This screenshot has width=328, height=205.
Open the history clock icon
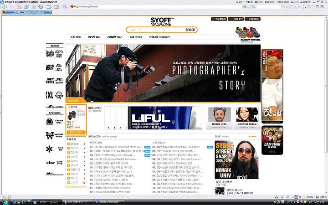click(41, 7)
